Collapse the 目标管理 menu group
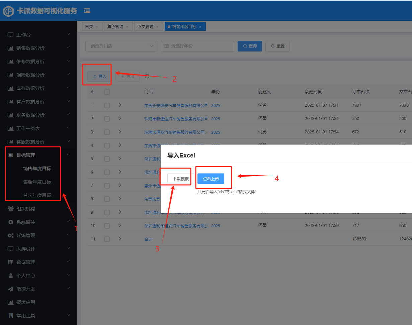 (68, 154)
